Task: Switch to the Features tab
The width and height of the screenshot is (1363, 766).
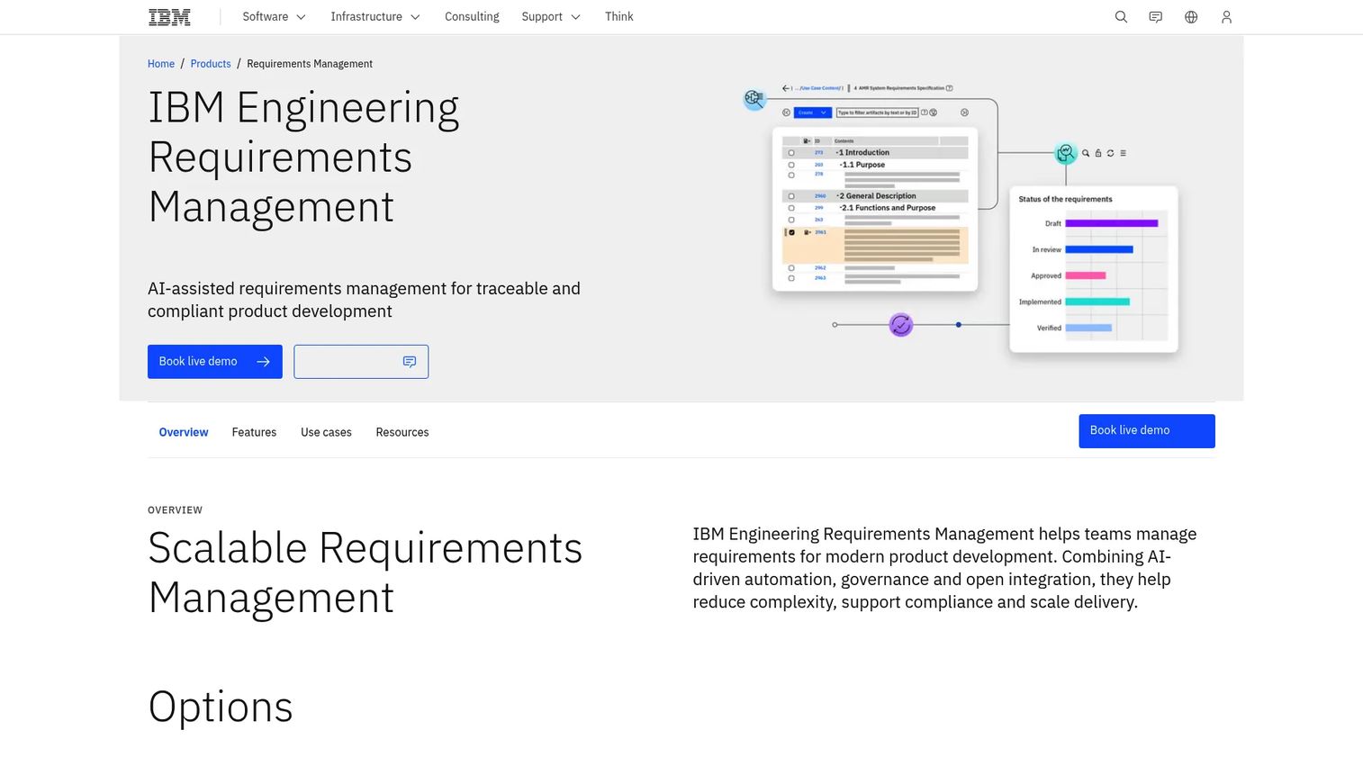Action: click(254, 433)
